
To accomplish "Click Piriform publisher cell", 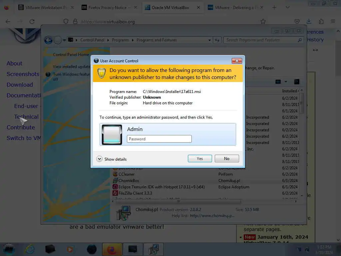I will [225, 174].
